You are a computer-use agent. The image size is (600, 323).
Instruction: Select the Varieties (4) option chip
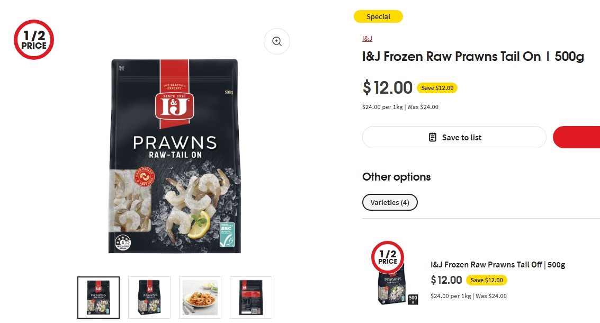coord(390,202)
